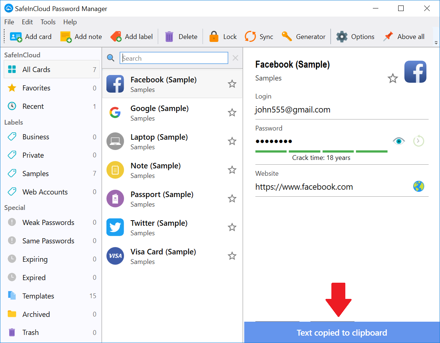Viewport: 440px width, 343px height.
Task: Open the Edit menu
Action: (x=27, y=22)
